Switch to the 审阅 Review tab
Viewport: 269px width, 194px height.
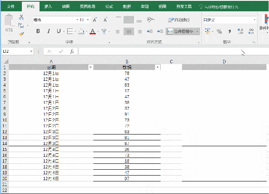coord(145,7)
